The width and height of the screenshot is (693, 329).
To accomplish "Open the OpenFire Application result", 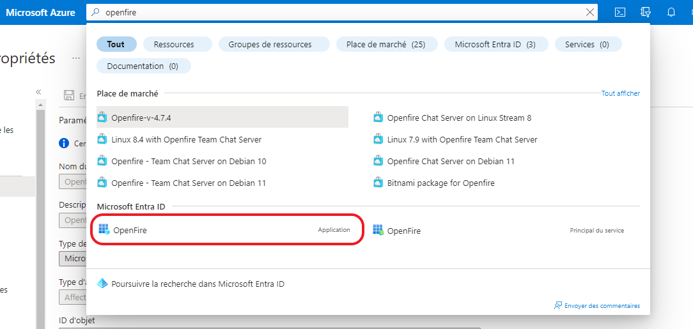I will tap(227, 229).
